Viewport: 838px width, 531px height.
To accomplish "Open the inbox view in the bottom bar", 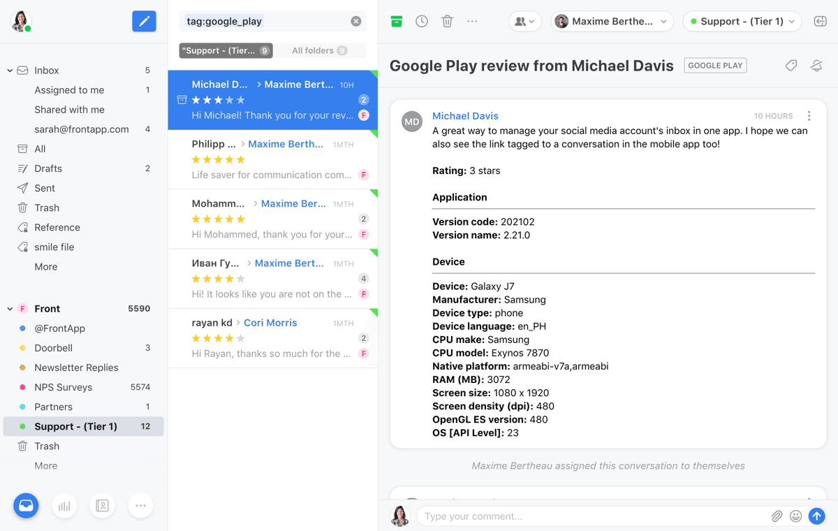I will pyautogui.click(x=26, y=506).
